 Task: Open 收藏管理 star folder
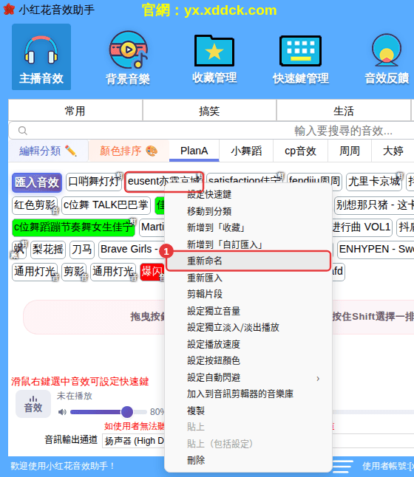(x=214, y=58)
